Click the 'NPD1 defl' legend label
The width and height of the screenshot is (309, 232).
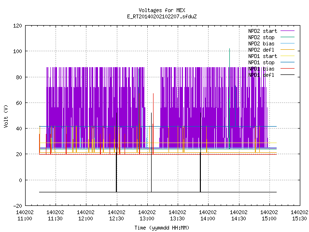tap(261, 75)
